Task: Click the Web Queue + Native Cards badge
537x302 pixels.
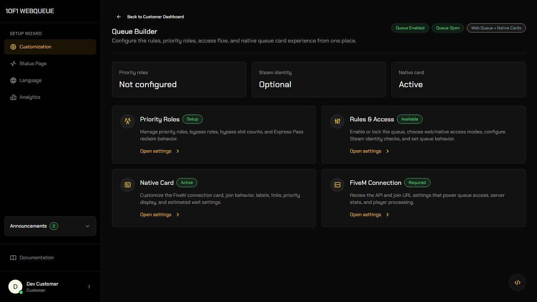Action: pyautogui.click(x=496, y=28)
